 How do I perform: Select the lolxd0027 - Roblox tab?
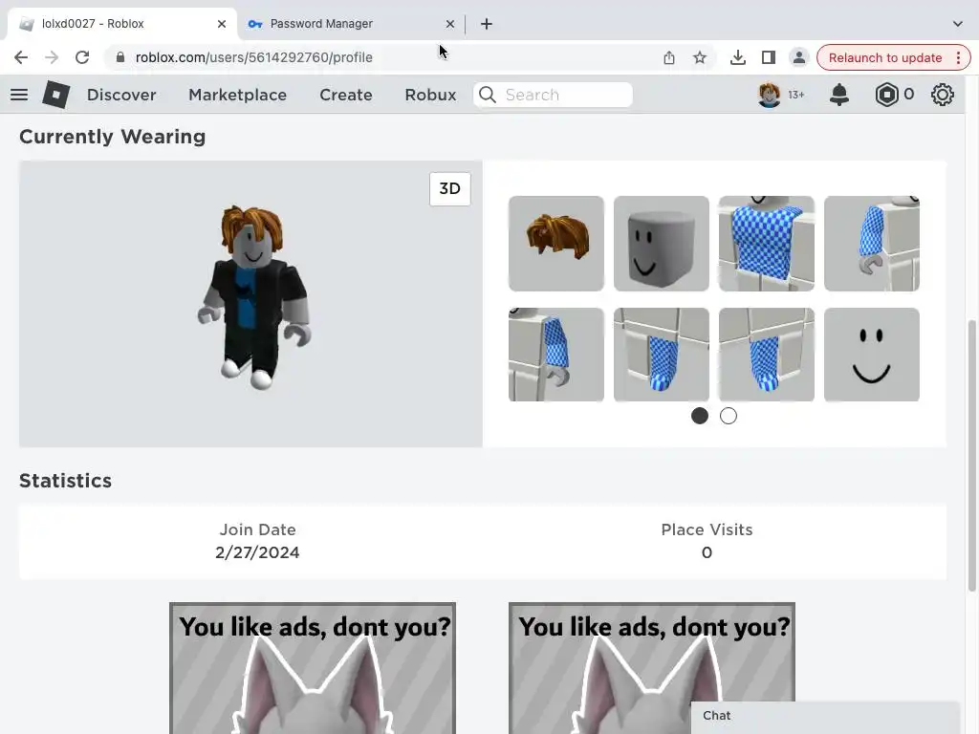122,24
